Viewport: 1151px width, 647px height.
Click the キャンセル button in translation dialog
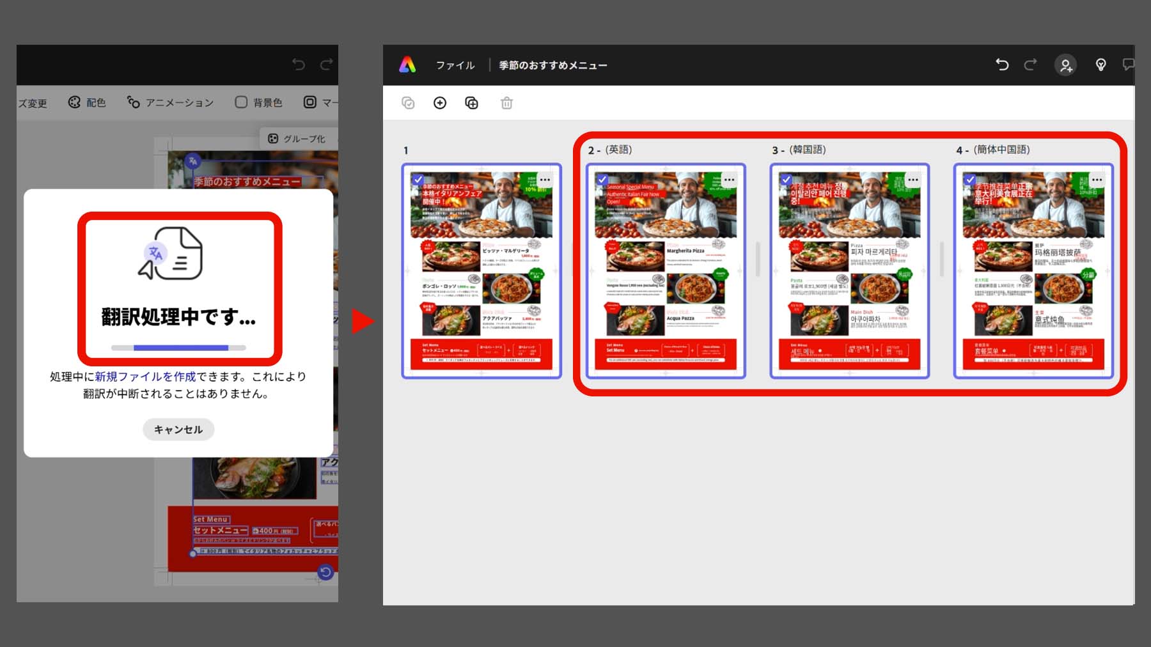click(178, 430)
